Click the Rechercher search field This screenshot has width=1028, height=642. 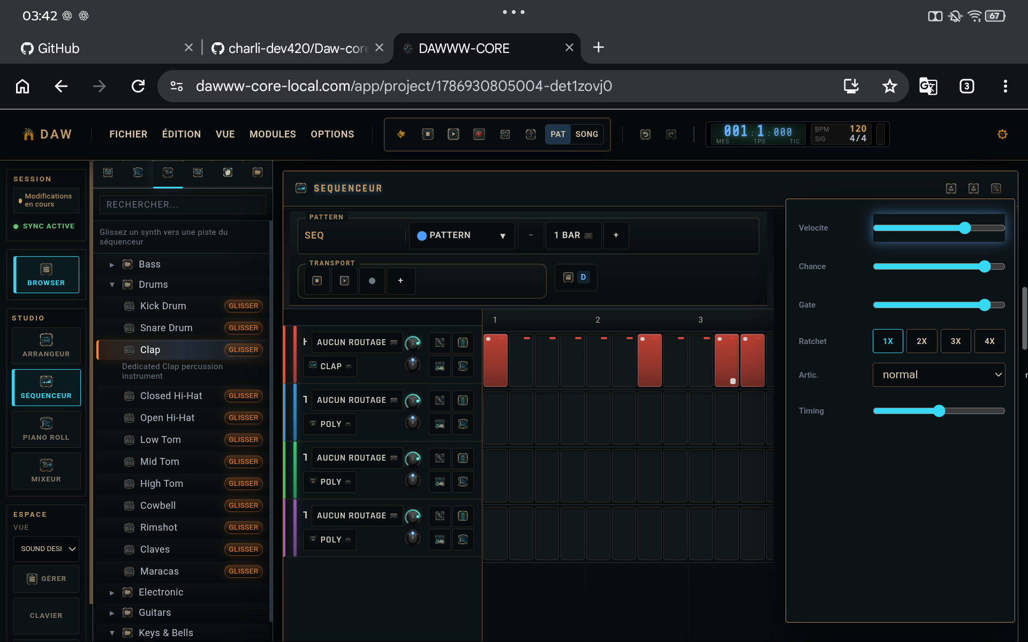click(183, 204)
